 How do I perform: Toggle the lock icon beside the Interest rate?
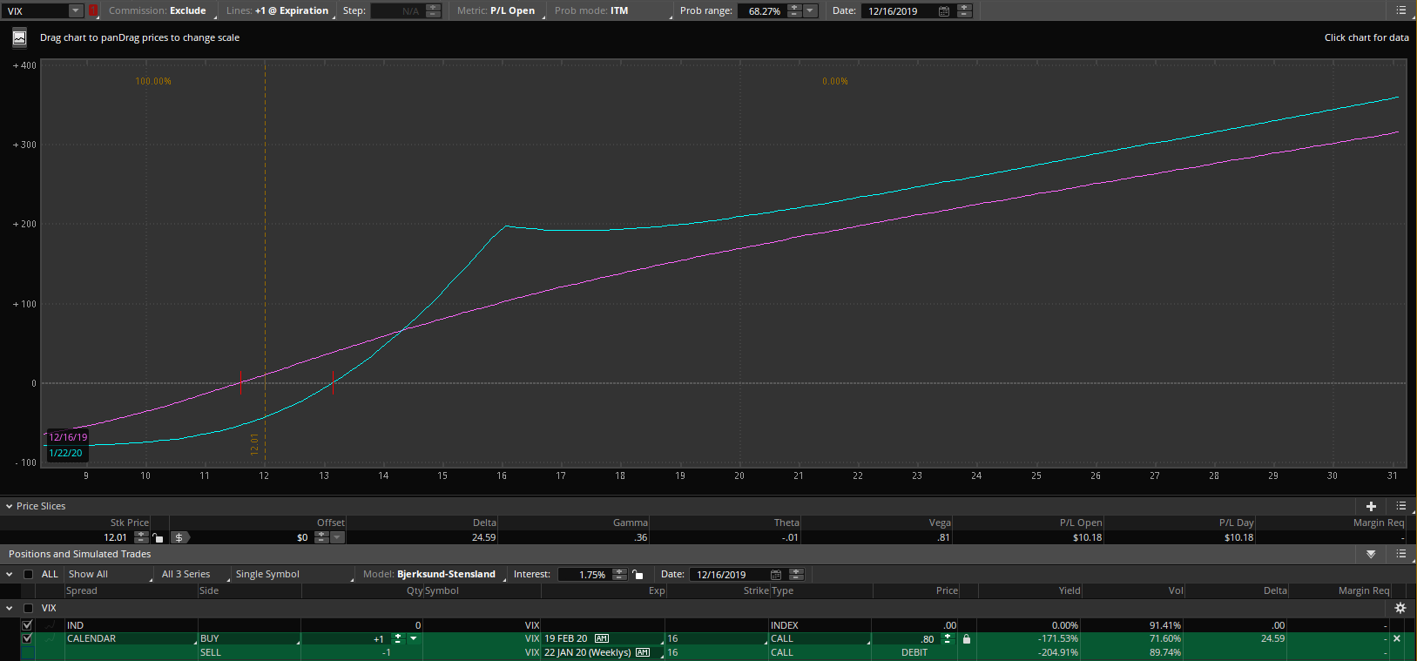638,575
